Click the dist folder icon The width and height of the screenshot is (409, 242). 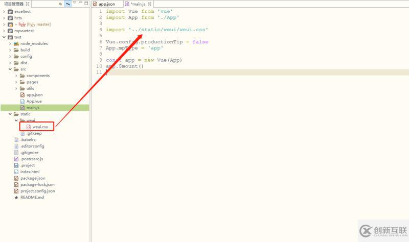16,63
